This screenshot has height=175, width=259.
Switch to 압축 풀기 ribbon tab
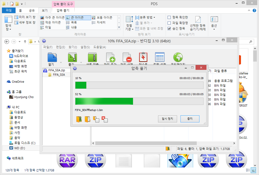pyautogui.click(x=63, y=10)
